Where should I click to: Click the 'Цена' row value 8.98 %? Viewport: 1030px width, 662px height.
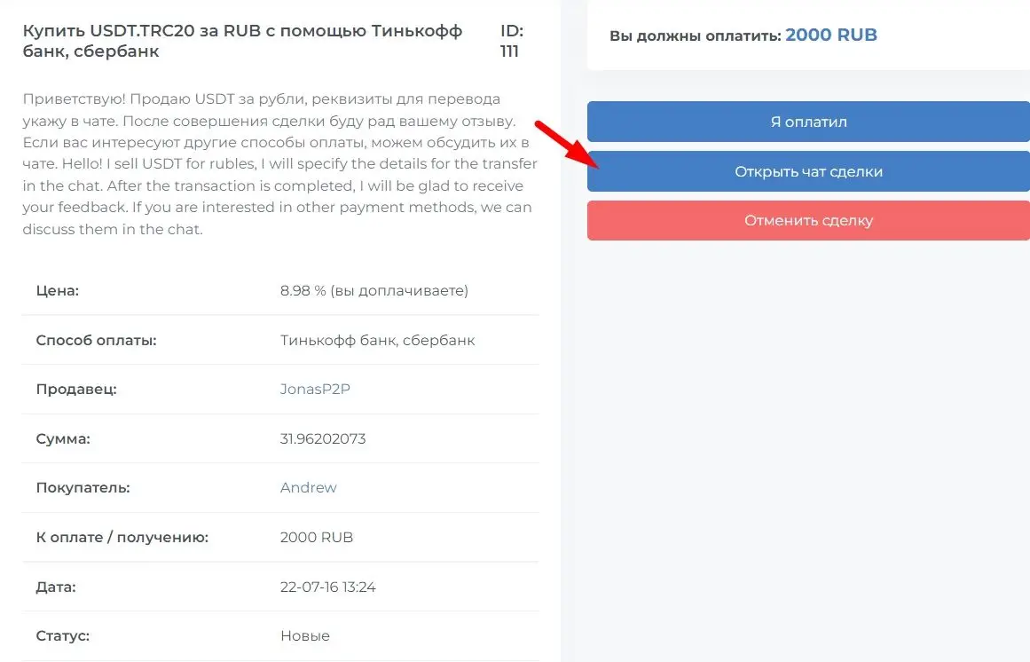pyautogui.click(x=373, y=290)
